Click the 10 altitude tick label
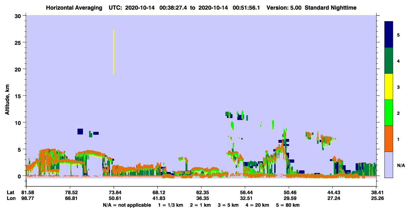The height and width of the screenshot is (214, 418). 19,123
